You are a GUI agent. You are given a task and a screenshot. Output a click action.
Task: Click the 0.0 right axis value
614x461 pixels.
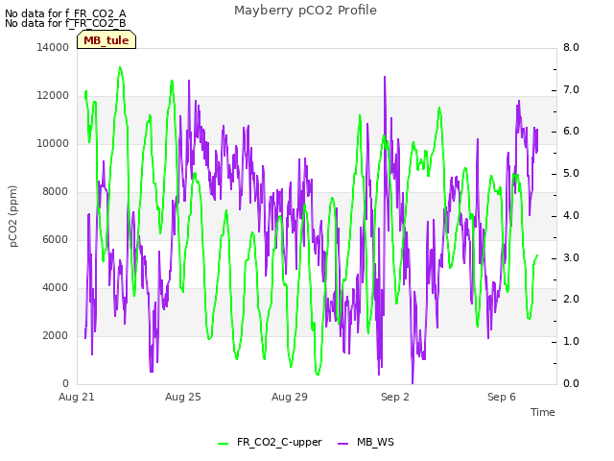click(x=572, y=384)
